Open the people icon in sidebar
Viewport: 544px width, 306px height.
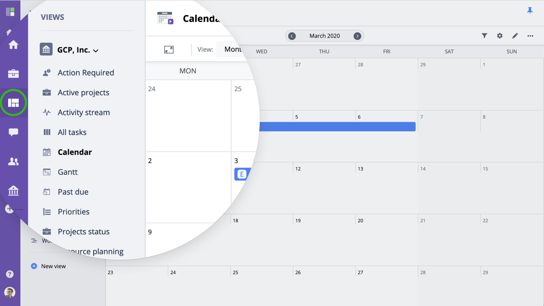pyautogui.click(x=13, y=161)
